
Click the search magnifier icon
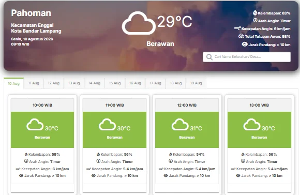coord(209,57)
